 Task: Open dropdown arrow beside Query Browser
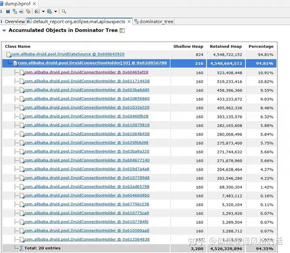[56, 12]
